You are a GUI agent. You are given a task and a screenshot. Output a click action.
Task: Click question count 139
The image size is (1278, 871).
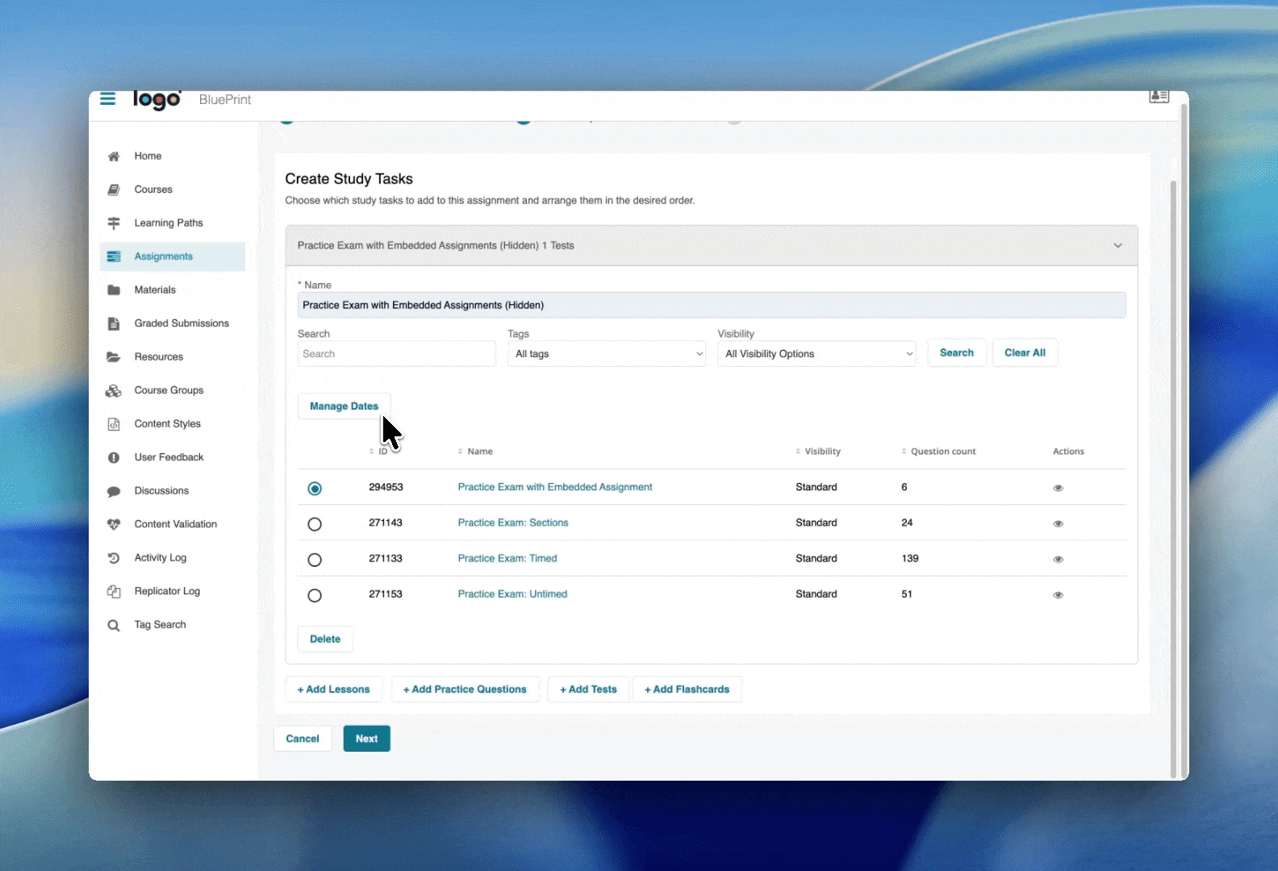910,558
